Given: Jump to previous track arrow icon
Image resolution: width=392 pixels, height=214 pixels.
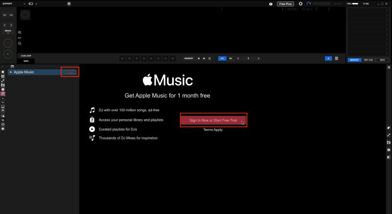Looking at the screenshot, I should click(x=4, y=15).
